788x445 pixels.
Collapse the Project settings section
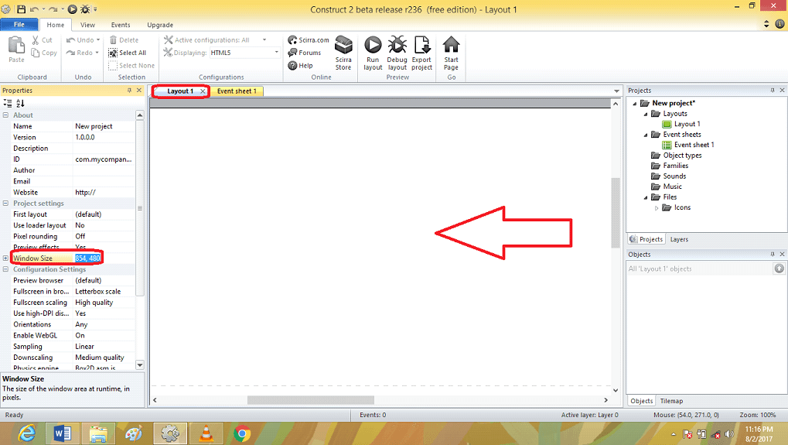(x=5, y=203)
